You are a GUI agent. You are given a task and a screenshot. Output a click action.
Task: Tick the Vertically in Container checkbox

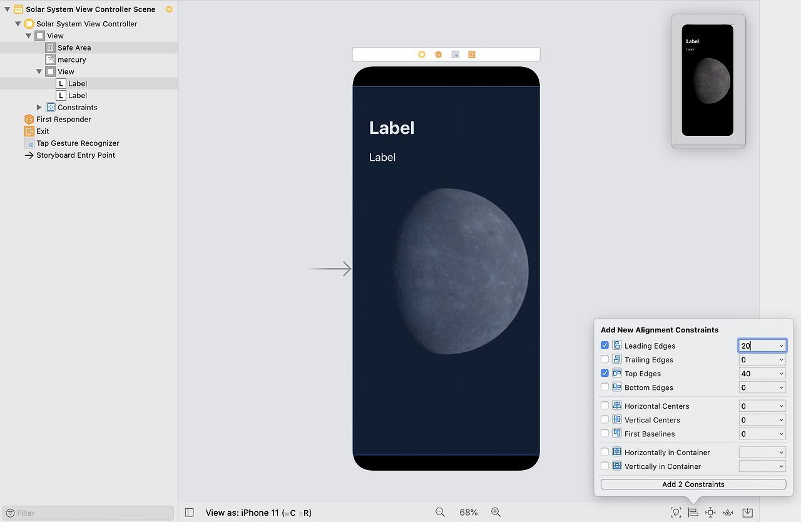tap(605, 466)
